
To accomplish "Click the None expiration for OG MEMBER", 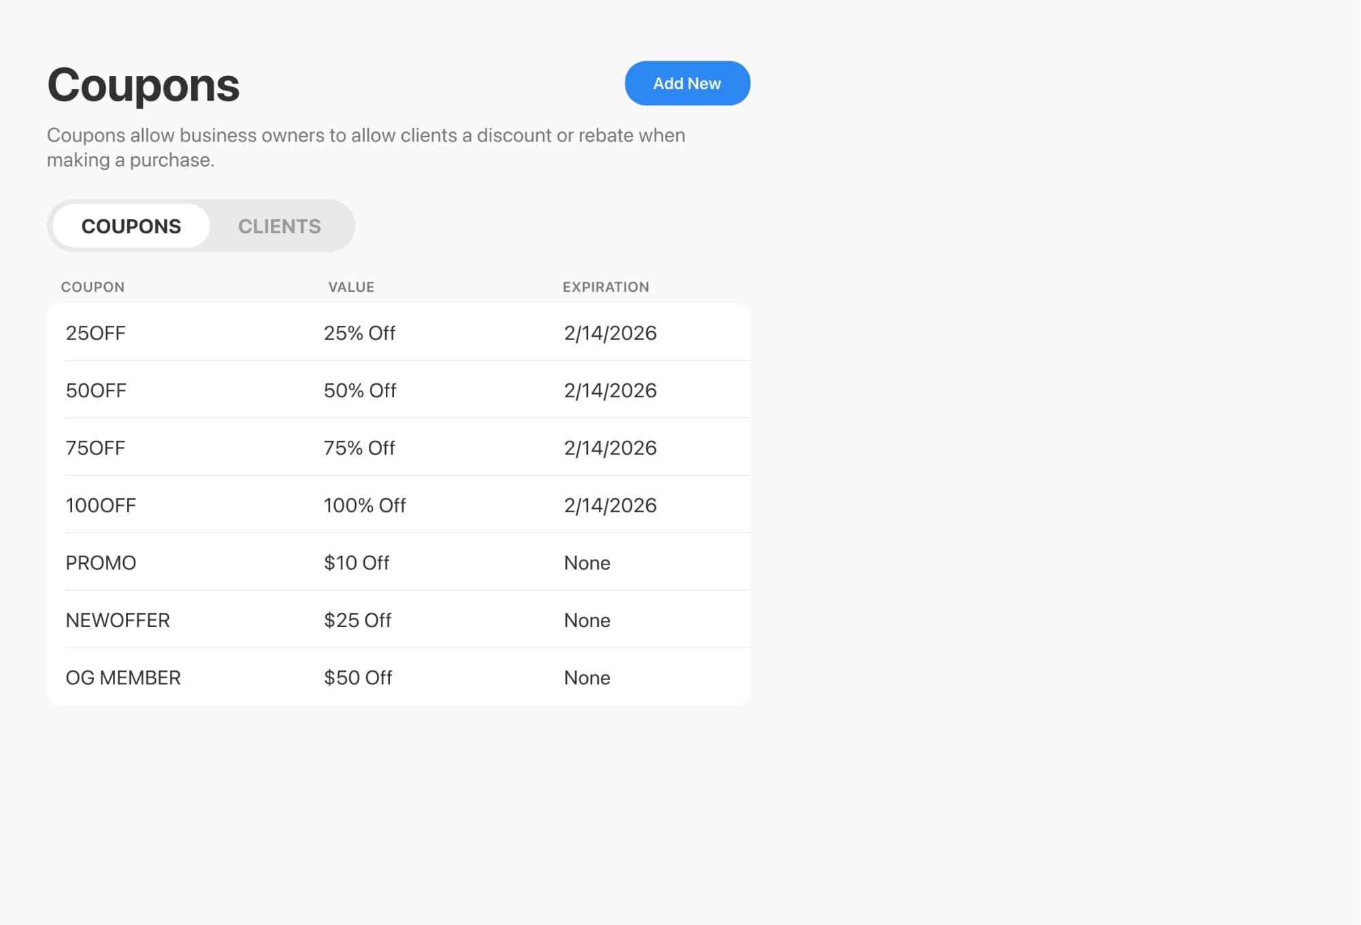I will coord(587,677).
